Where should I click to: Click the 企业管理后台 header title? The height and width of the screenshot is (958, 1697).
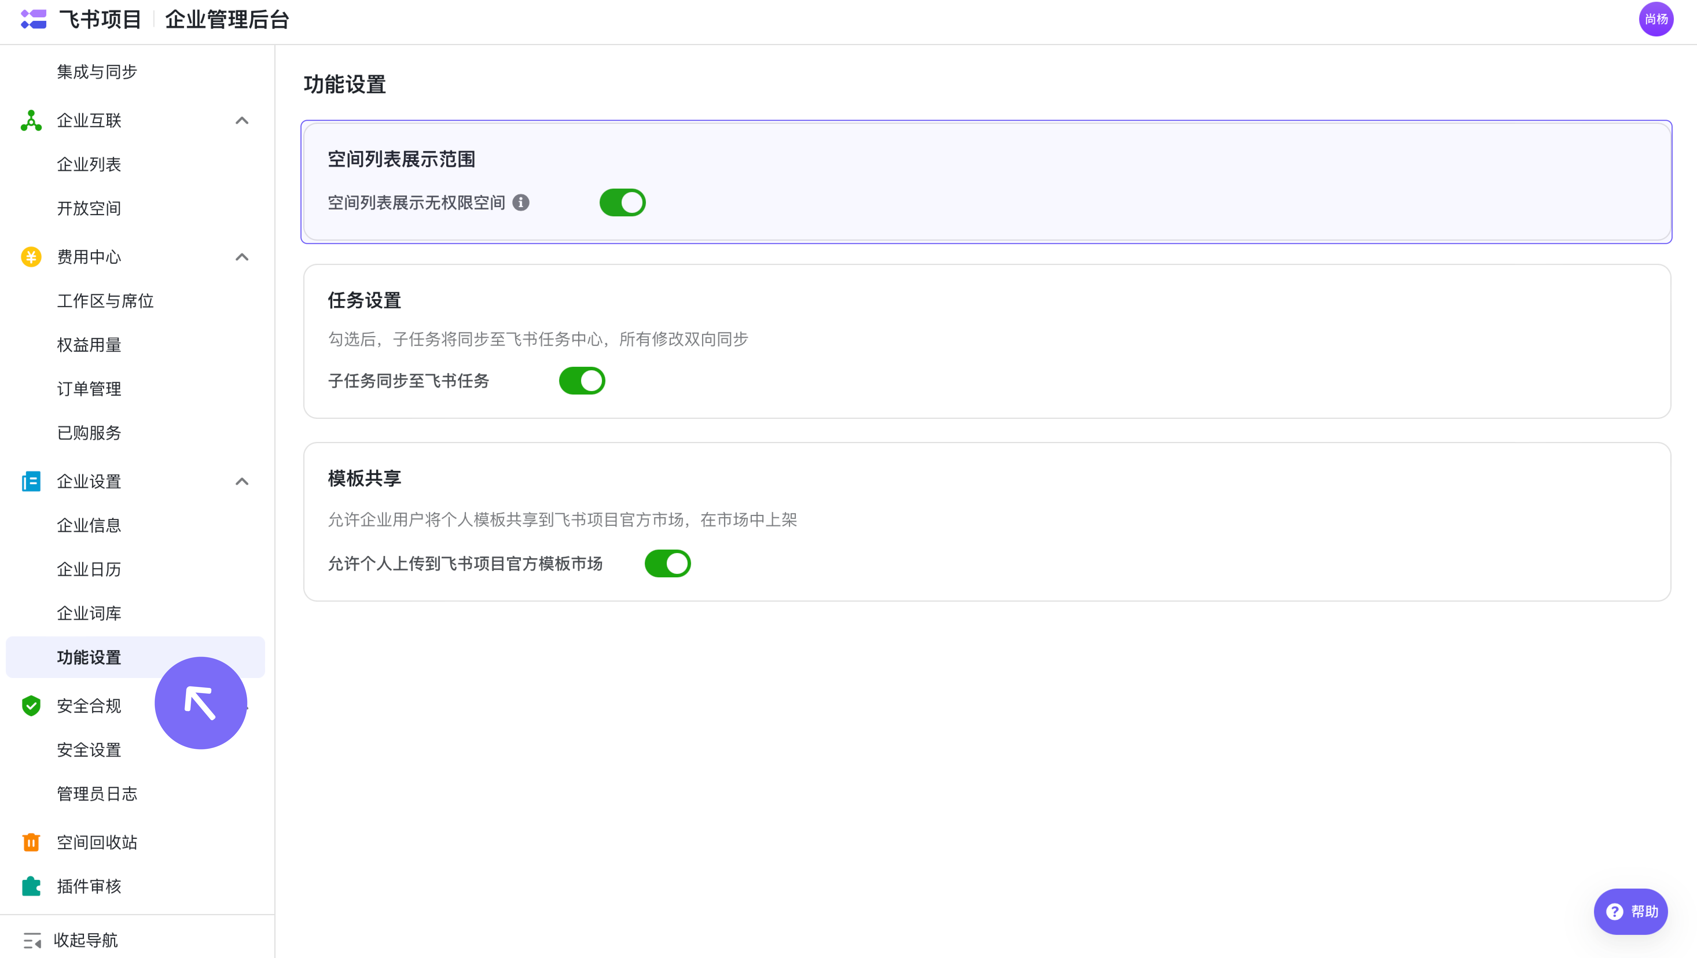[227, 20]
